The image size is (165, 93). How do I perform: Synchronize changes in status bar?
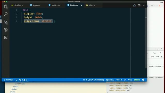click(x=16, y=80)
